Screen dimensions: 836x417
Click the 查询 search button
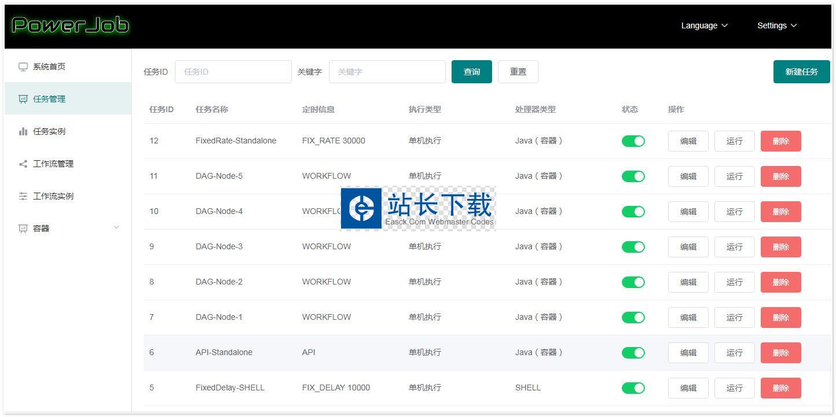(471, 72)
